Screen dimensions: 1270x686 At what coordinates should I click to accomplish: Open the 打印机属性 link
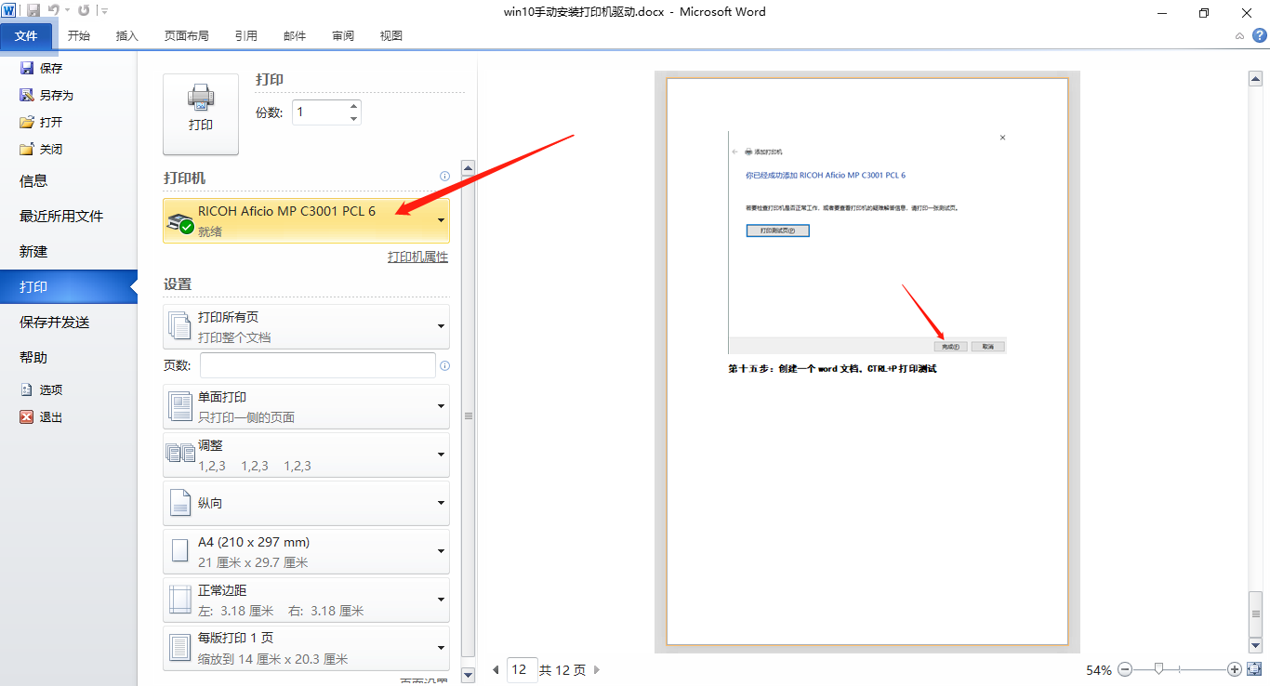tap(417, 257)
